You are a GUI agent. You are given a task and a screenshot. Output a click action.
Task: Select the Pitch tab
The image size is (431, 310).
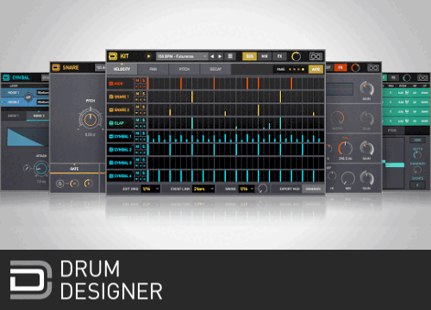coord(184,69)
